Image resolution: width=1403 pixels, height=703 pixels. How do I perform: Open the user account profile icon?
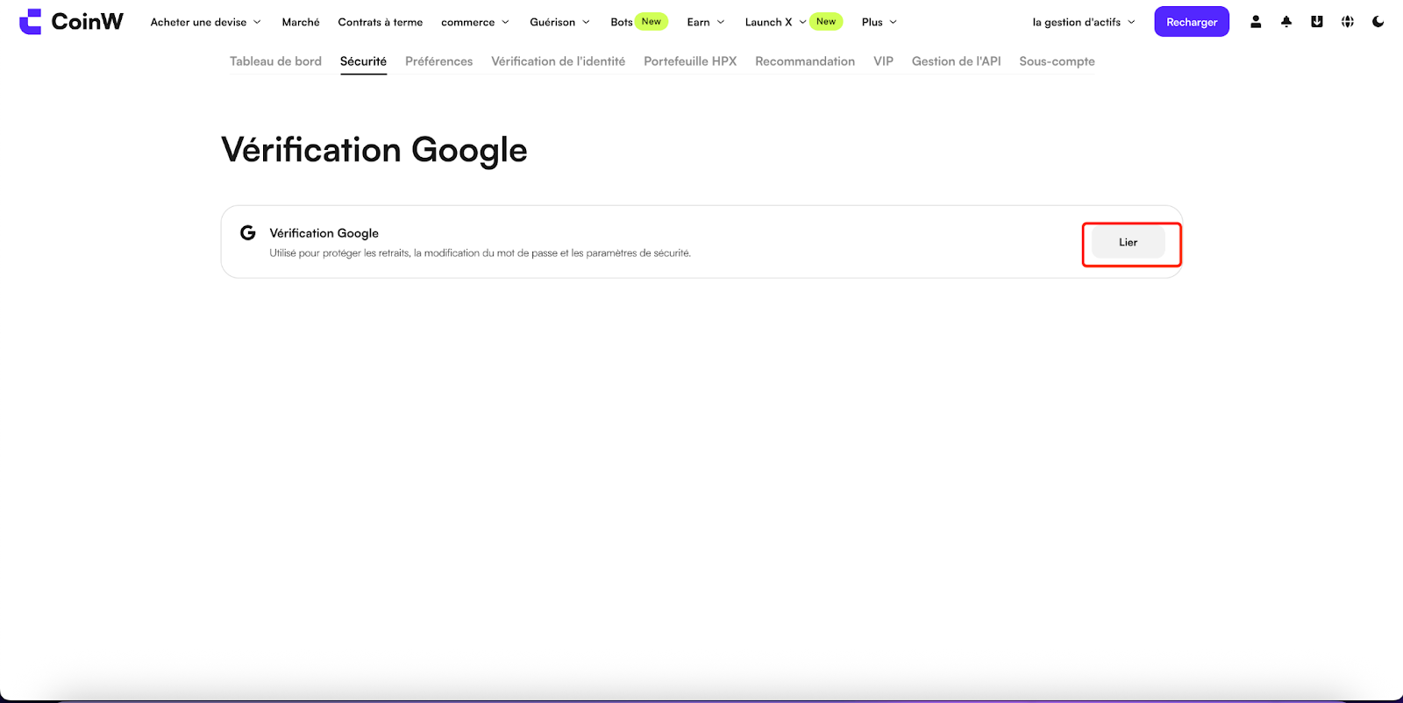click(x=1256, y=22)
